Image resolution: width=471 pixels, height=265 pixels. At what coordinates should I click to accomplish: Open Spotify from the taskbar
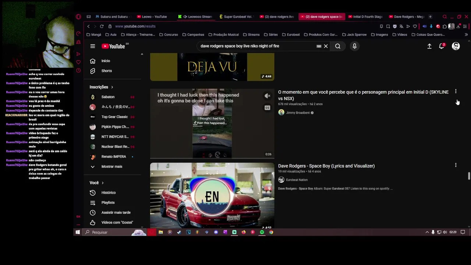[x=262, y=232]
